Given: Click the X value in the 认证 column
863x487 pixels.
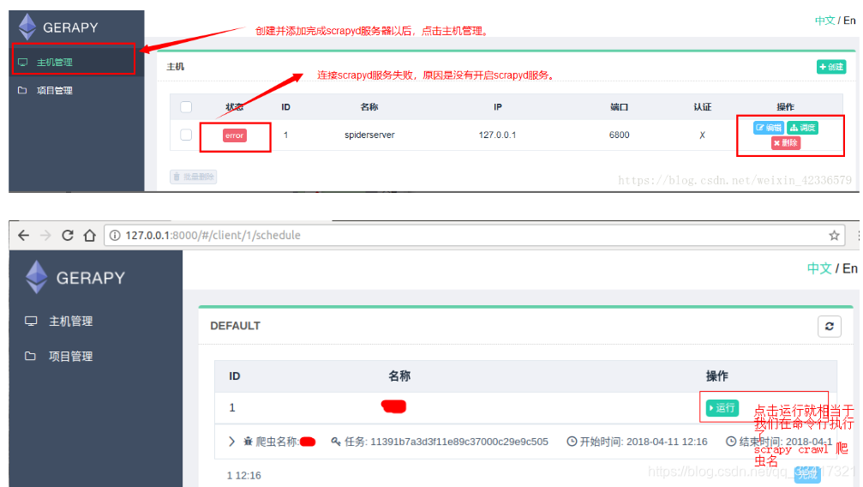Looking at the screenshot, I should coord(702,135).
